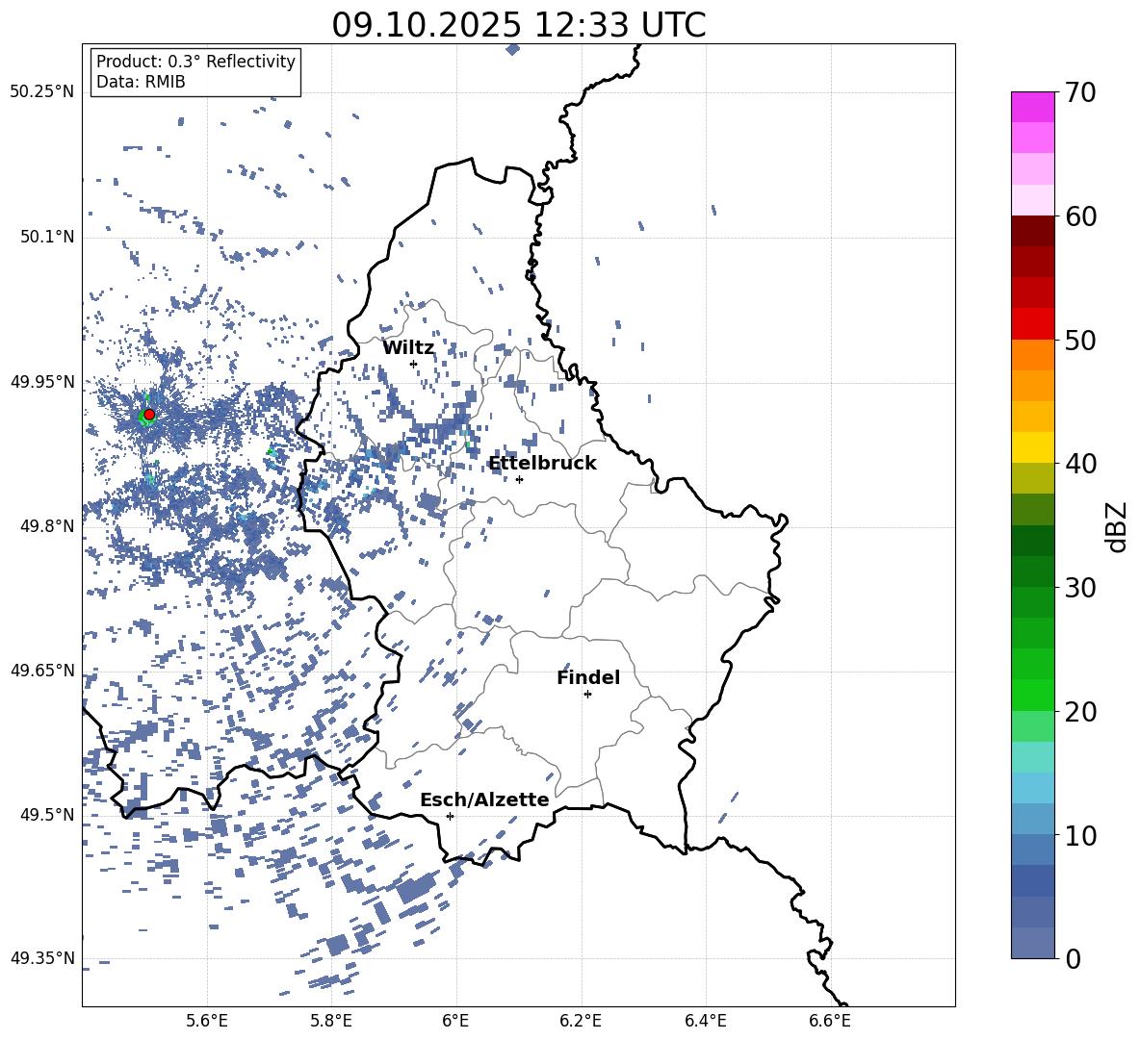The image size is (1140, 1040).
Task: Click the Product: 0.3° Reflectivity text
Action: pyautogui.click(x=195, y=62)
